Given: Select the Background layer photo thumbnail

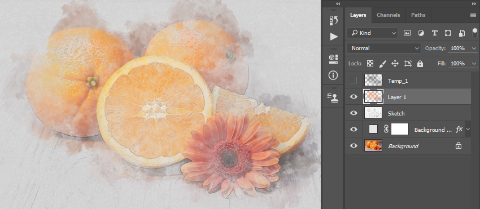Looking at the screenshot, I should (x=373, y=145).
